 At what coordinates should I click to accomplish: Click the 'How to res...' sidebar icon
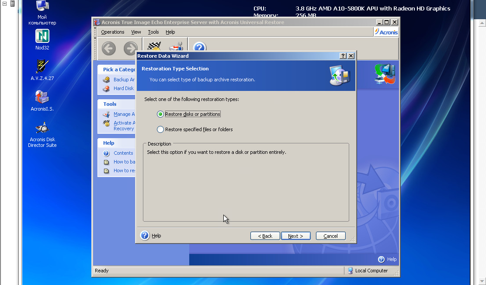click(106, 171)
